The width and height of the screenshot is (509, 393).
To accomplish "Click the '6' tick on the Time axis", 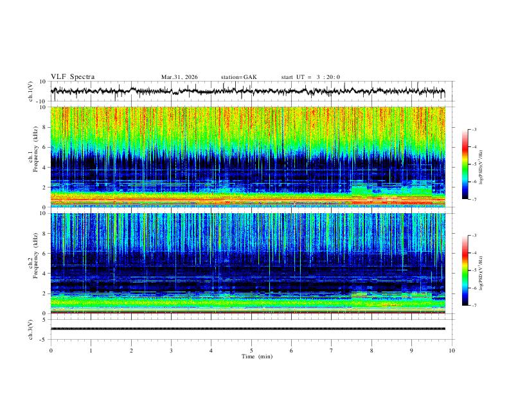I will coord(291,351).
